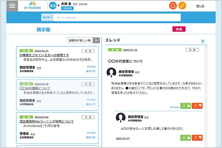222x148 pixels.
Task: Close the スレッド thread panel
Action: [202, 41]
